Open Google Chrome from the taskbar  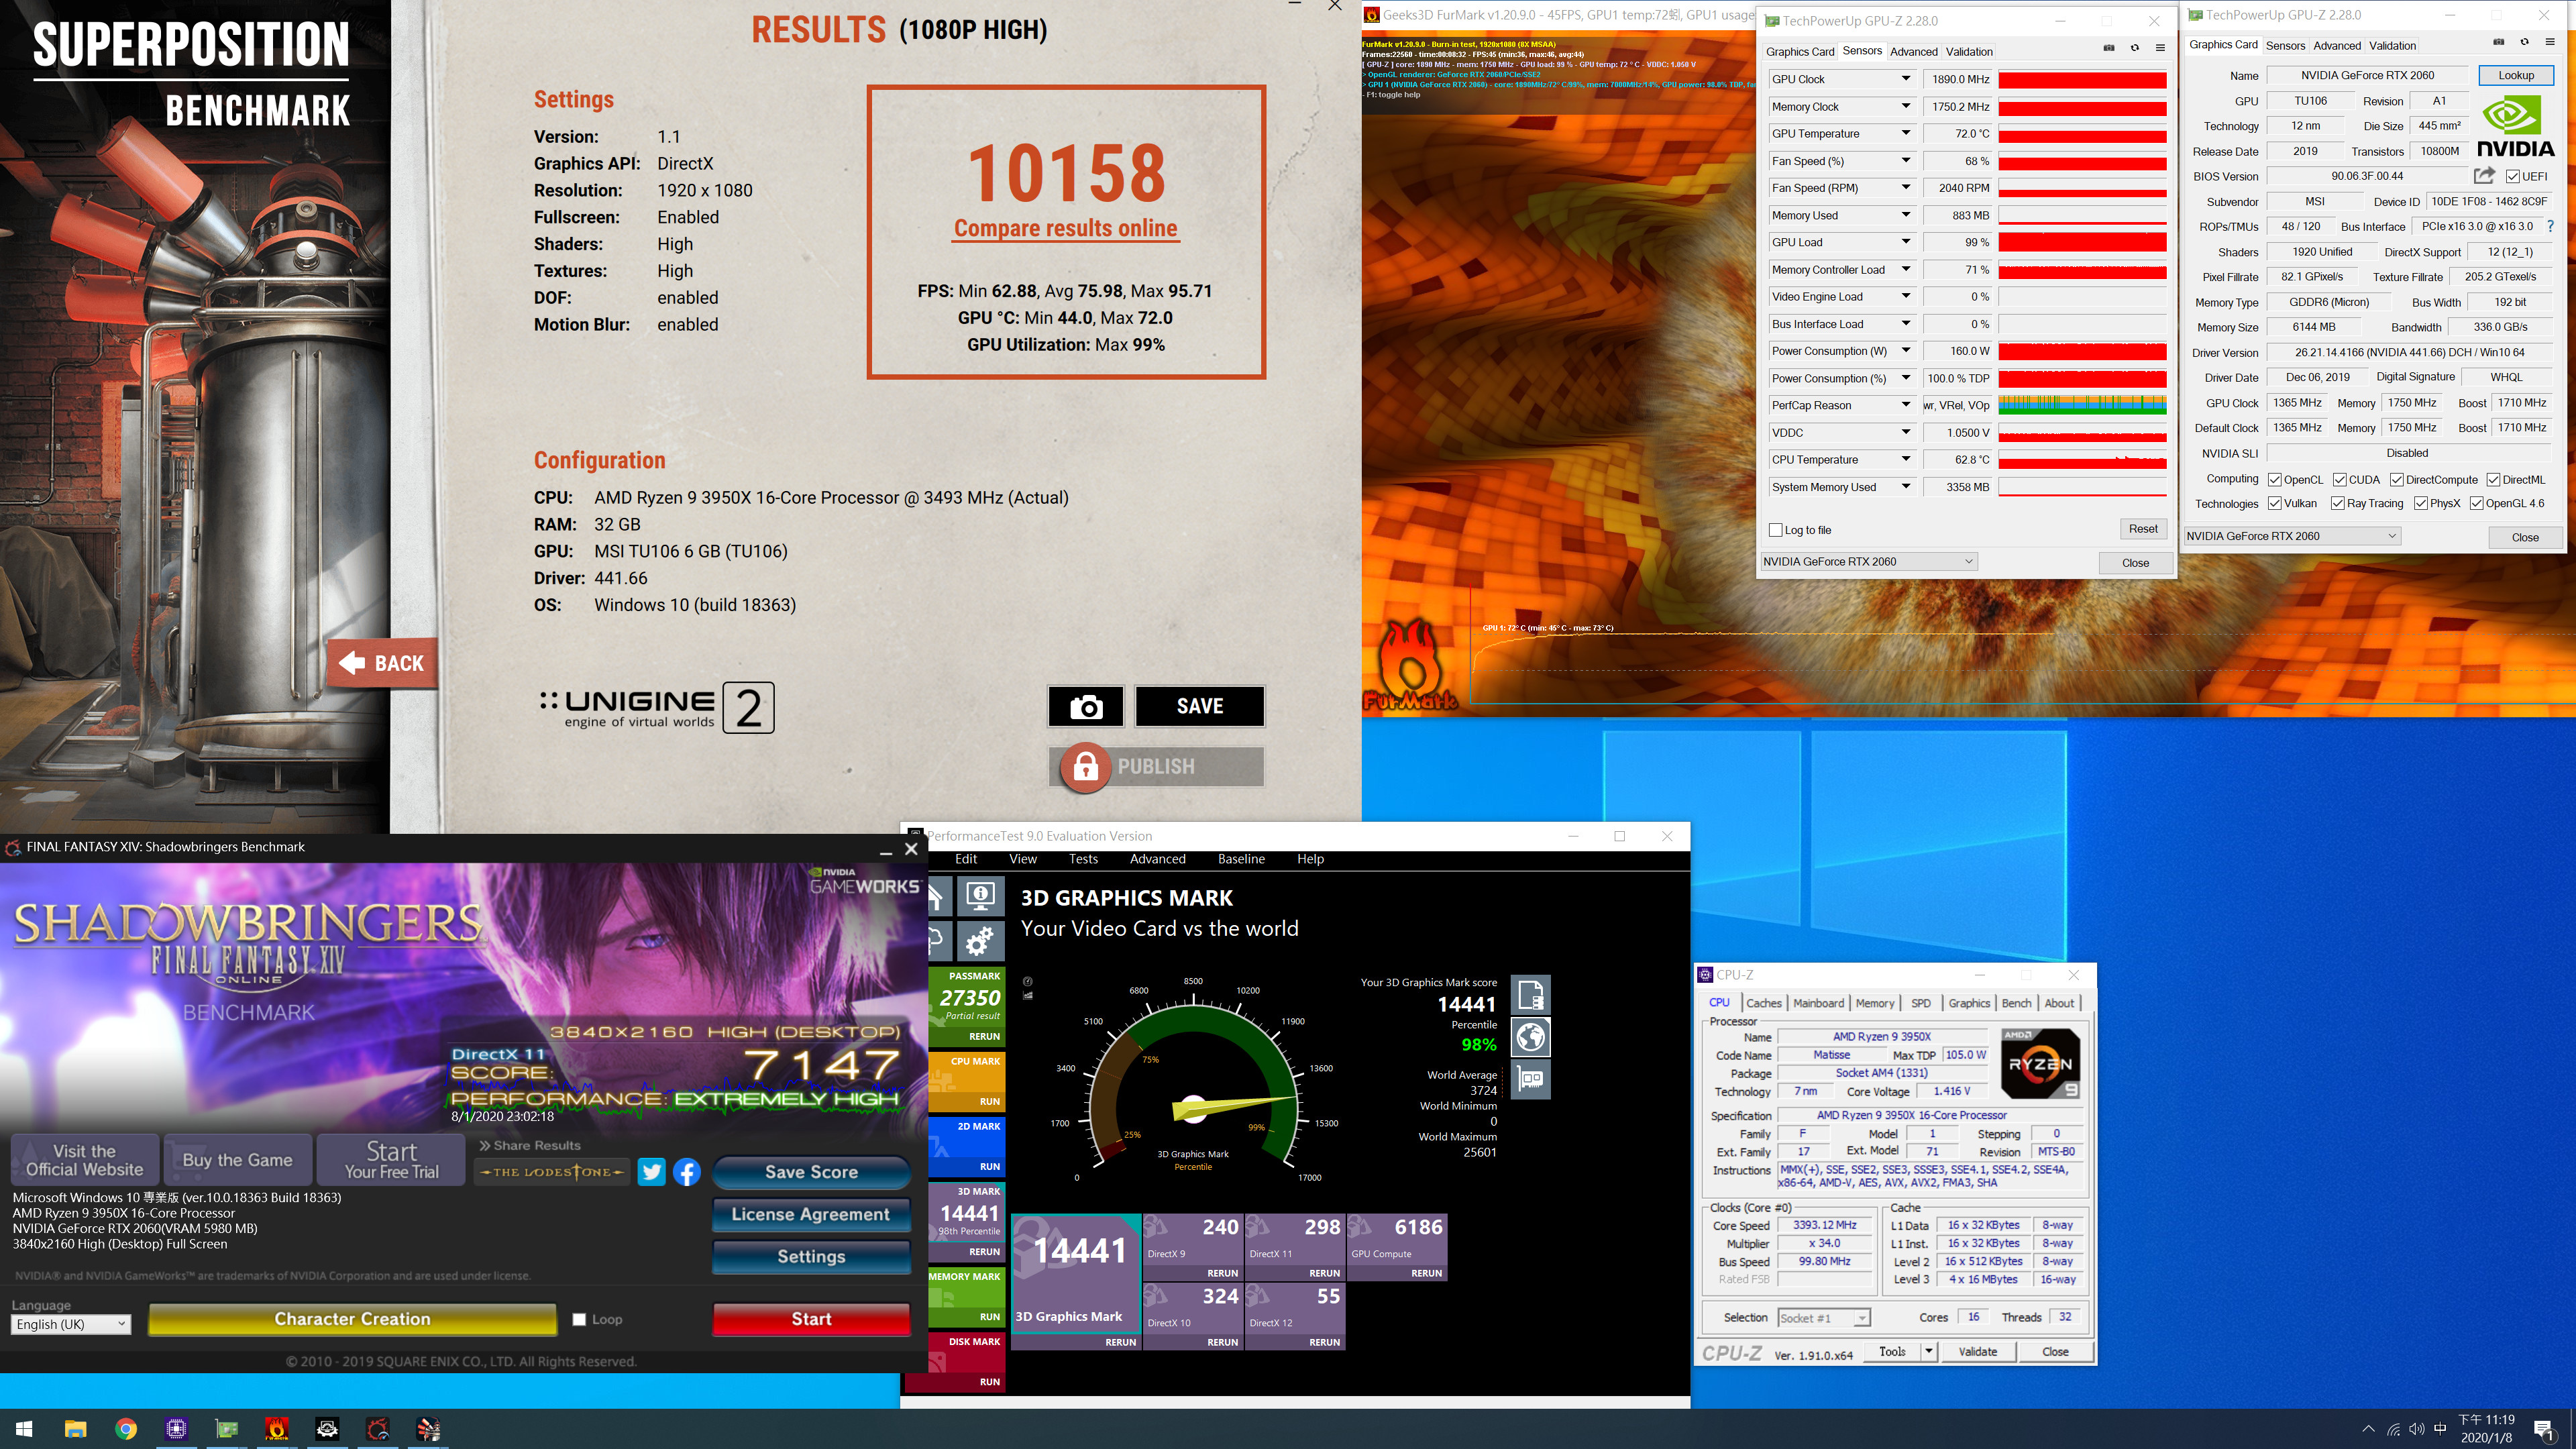pos(126,1429)
